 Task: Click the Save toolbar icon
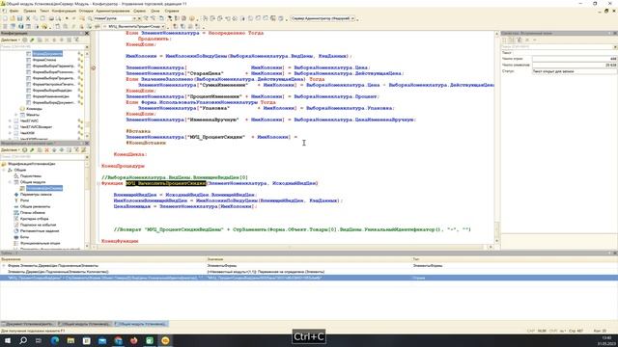click(19, 18)
